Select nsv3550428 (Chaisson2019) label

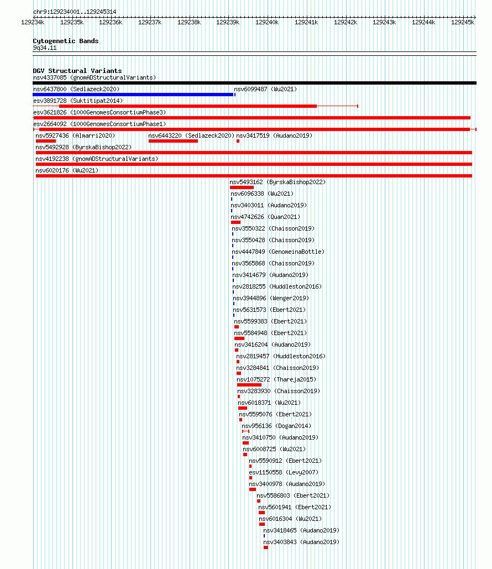click(273, 240)
